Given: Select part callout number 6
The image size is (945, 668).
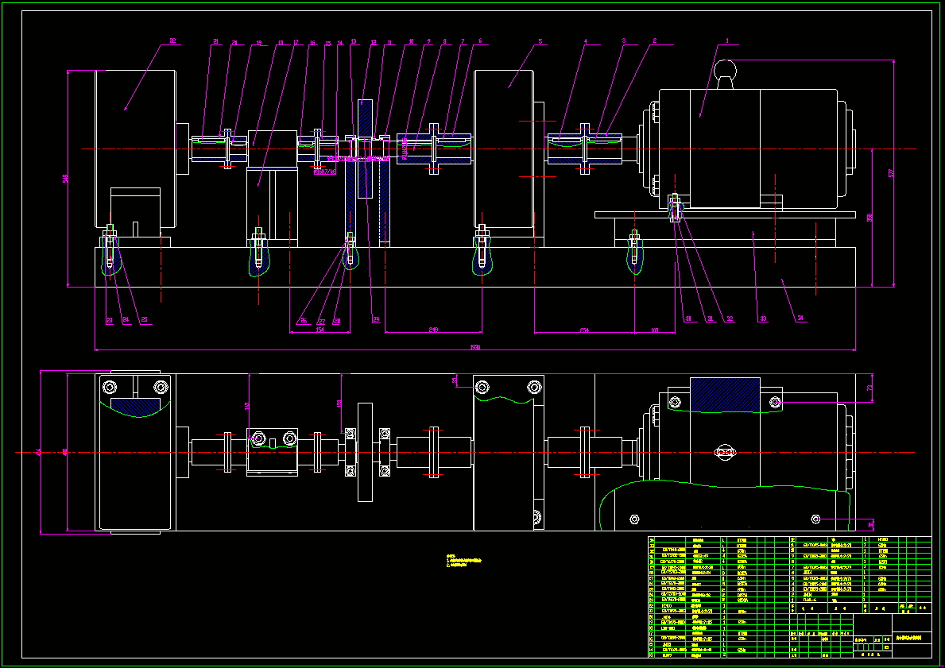Looking at the screenshot, I should (x=480, y=41).
